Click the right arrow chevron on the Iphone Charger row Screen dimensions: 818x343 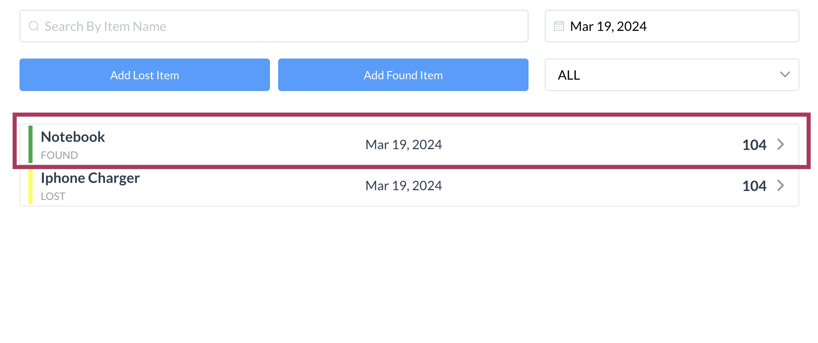781,186
